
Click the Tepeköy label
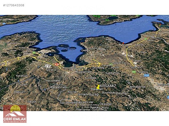coord(143,72)
